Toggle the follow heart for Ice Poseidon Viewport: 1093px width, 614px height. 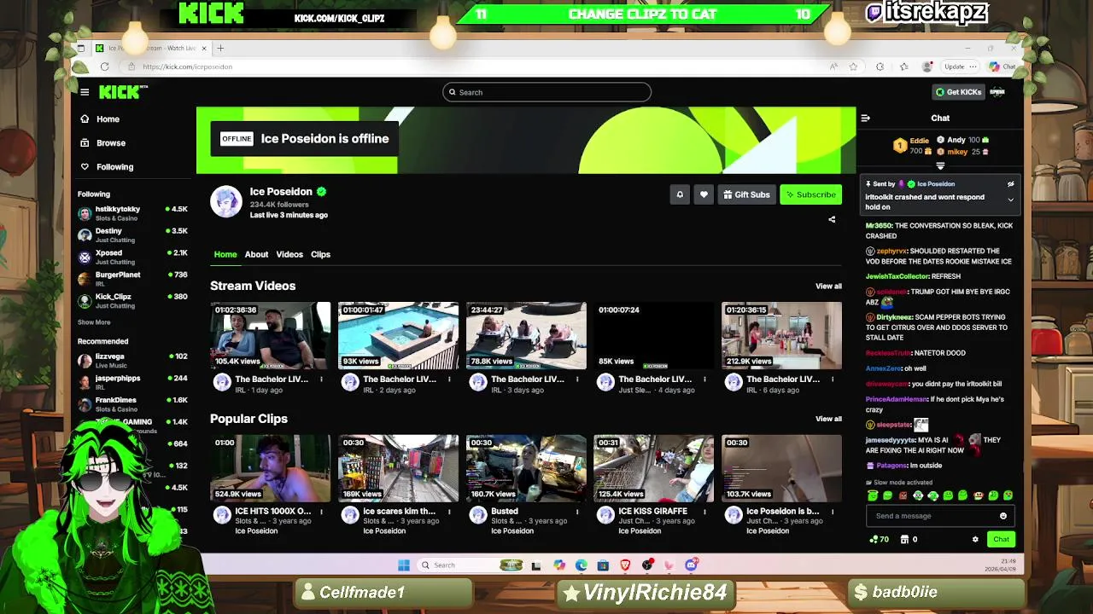click(x=704, y=194)
